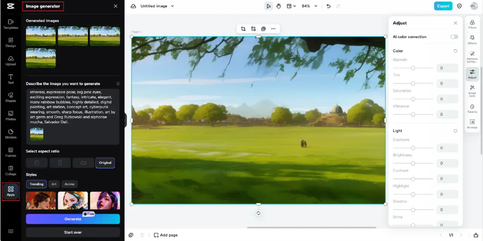Viewport: 483px width, 241px height.
Task: Select the Adjust tool
Action: pyautogui.click(x=472, y=74)
